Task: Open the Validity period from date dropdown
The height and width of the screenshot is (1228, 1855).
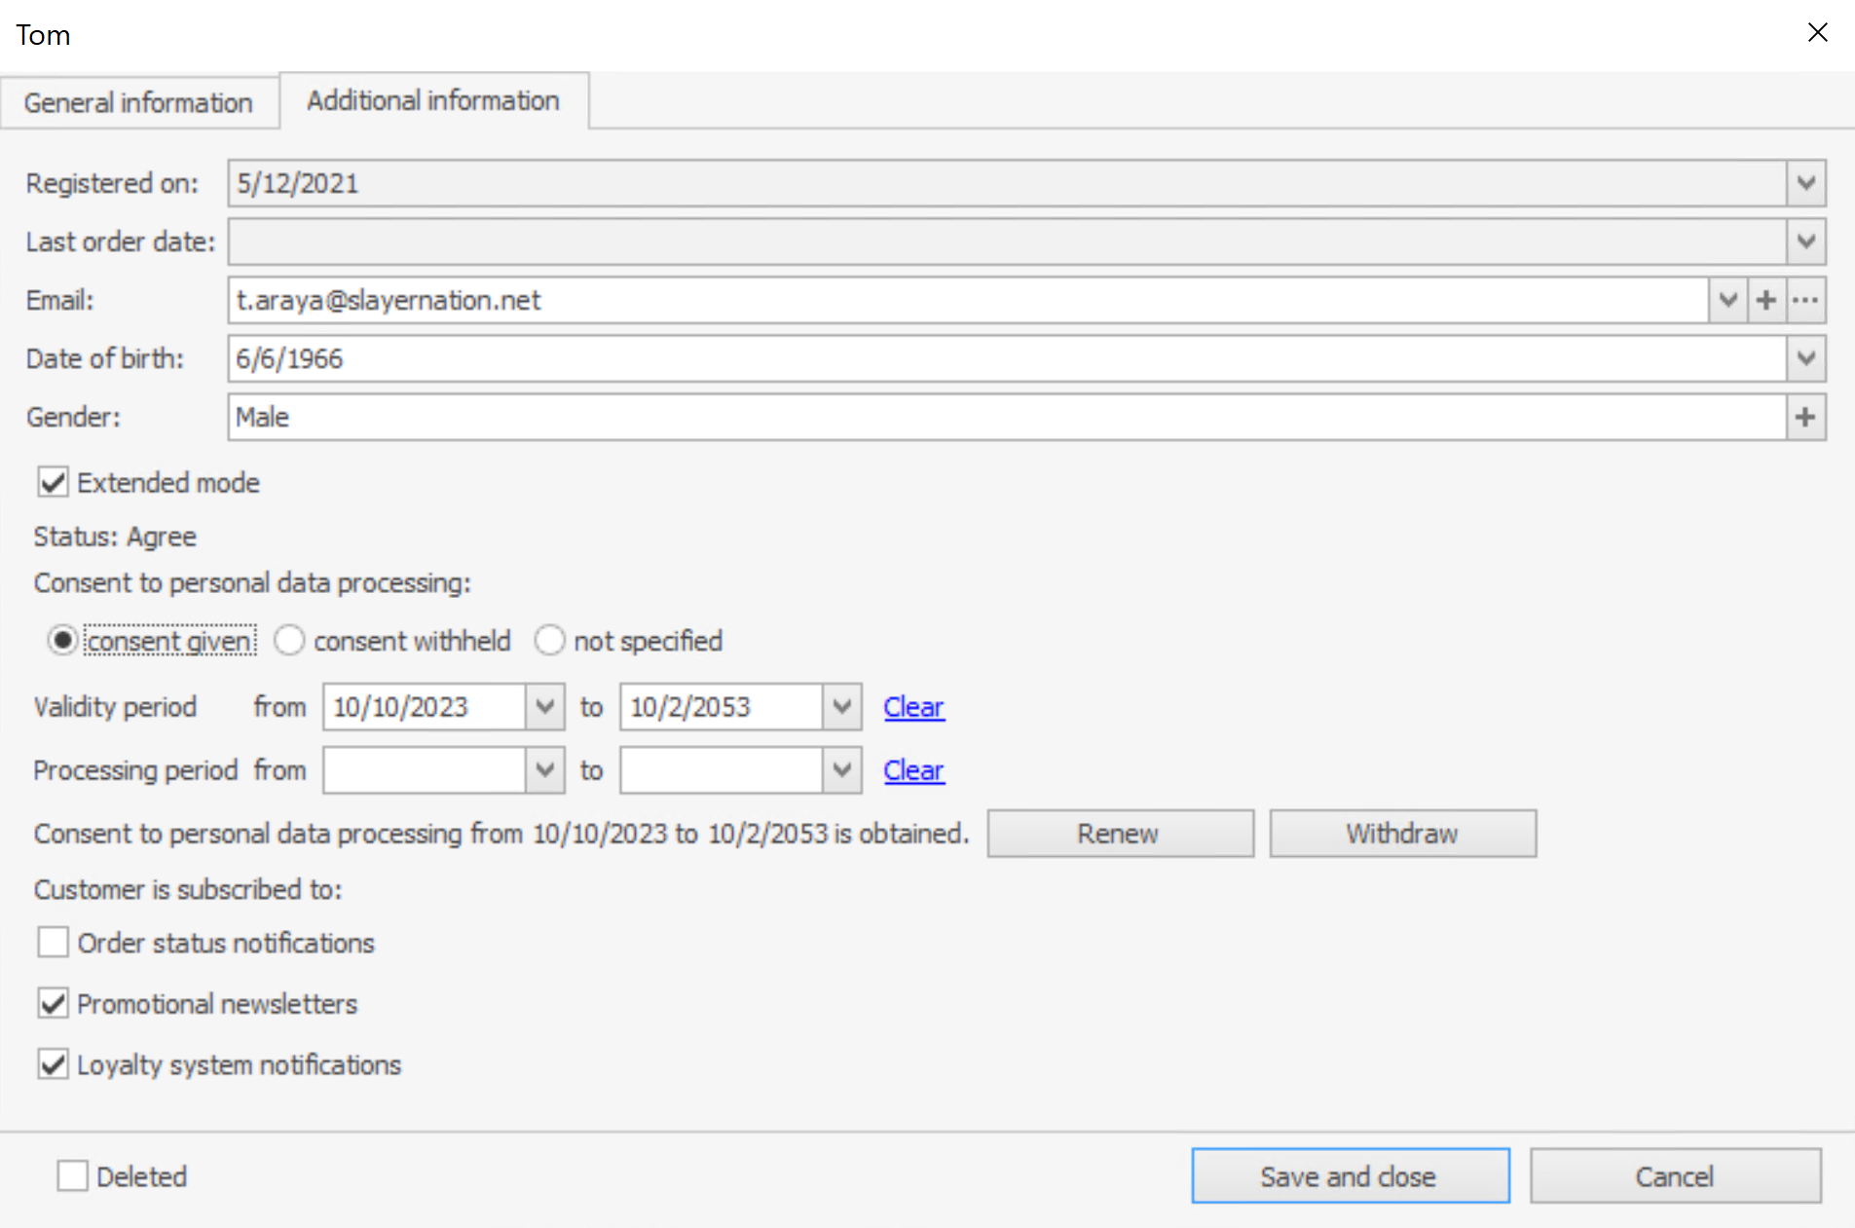Action: 545,707
